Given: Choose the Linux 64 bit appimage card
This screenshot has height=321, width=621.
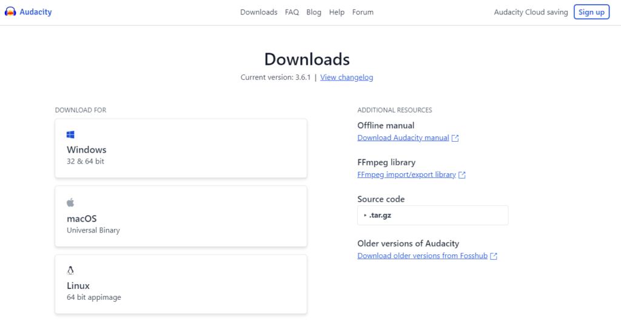Looking at the screenshot, I should (x=181, y=284).
